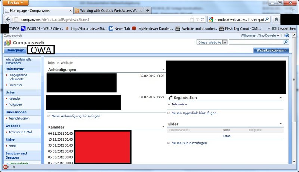
Task: Open the Telefonliste link
Action: click(x=179, y=104)
